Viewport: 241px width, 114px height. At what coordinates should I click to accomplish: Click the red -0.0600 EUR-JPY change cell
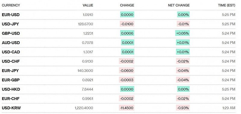[x=127, y=71]
